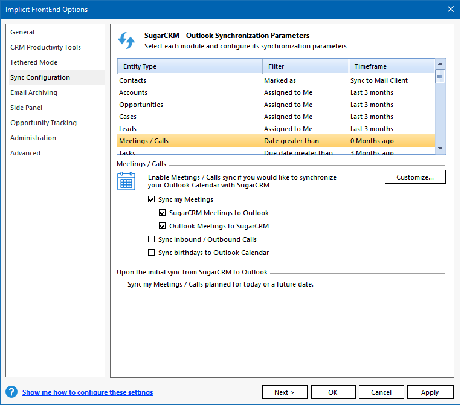Image resolution: width=461 pixels, height=405 pixels.
Task: Click the Next > button
Action: 285,392
